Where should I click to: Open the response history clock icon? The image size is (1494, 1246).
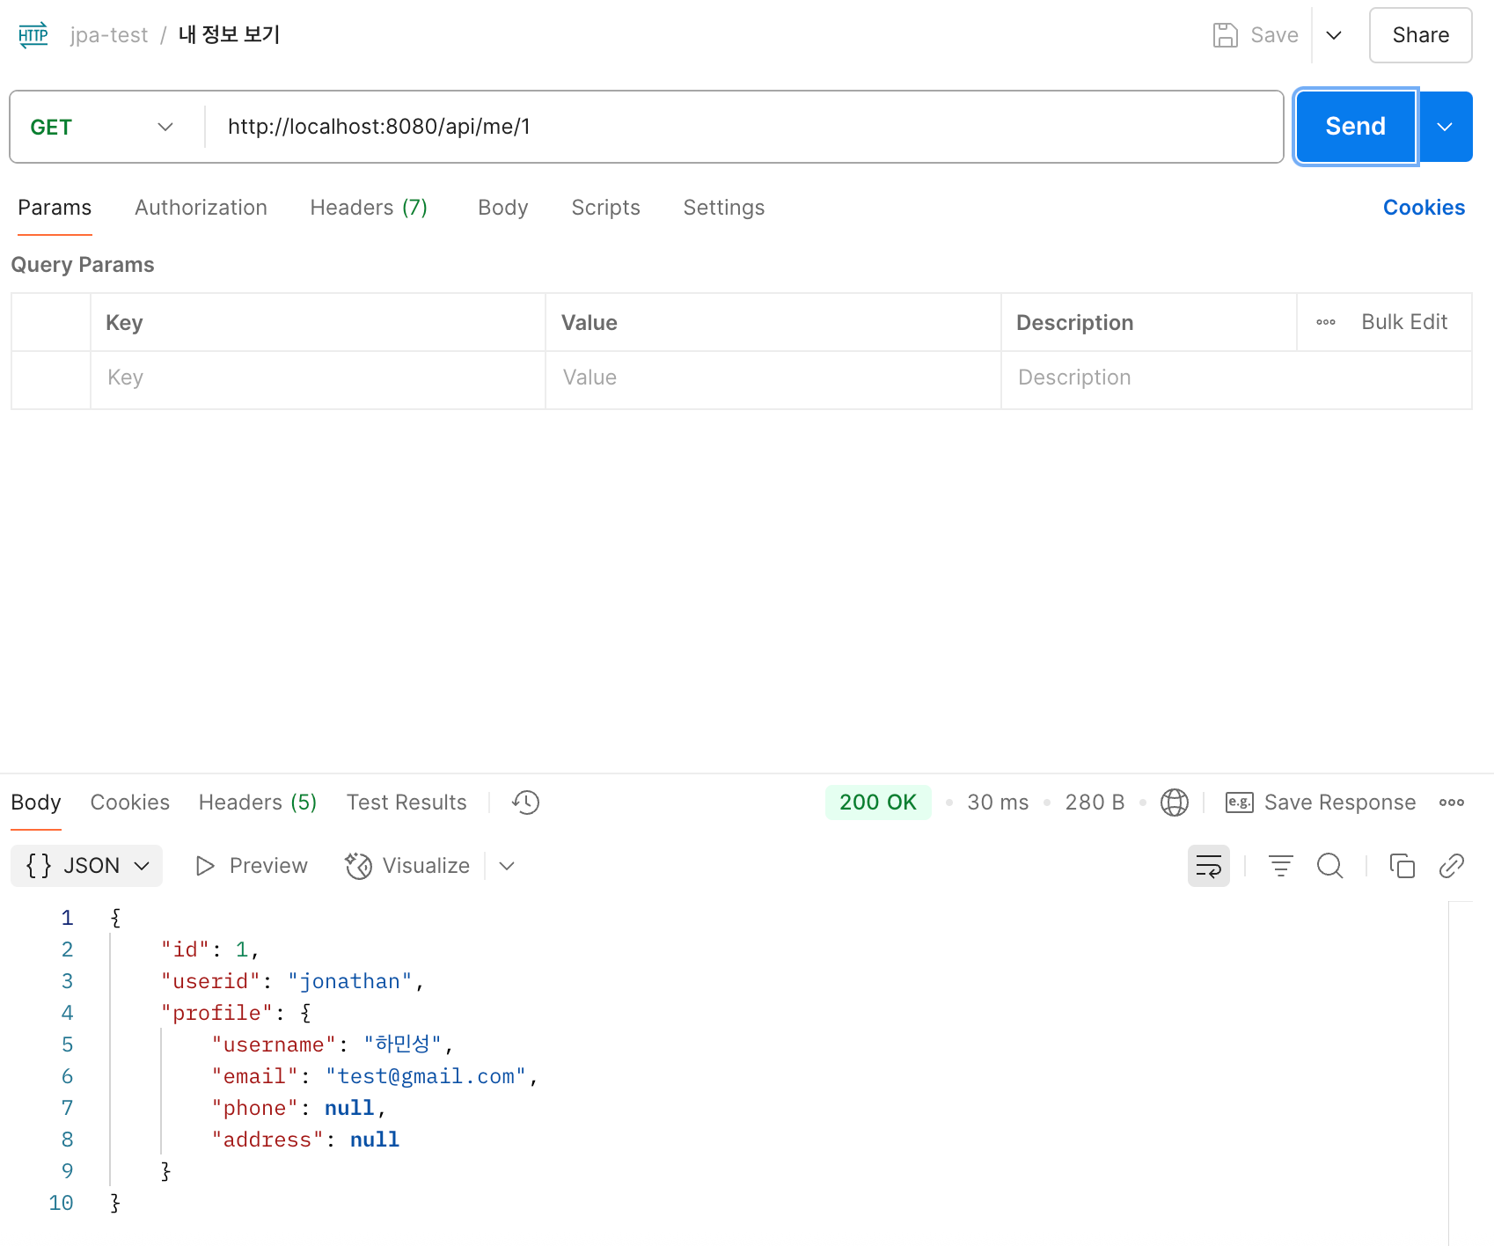pyautogui.click(x=526, y=803)
